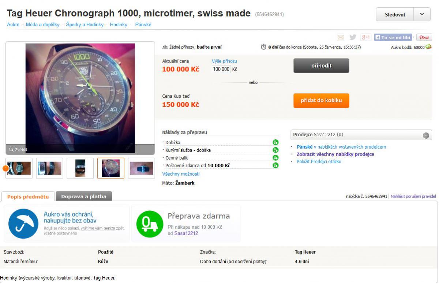Screen dimensions: 439x285
Task: Switch to the Doprava a platba tab
Action: tap(84, 196)
